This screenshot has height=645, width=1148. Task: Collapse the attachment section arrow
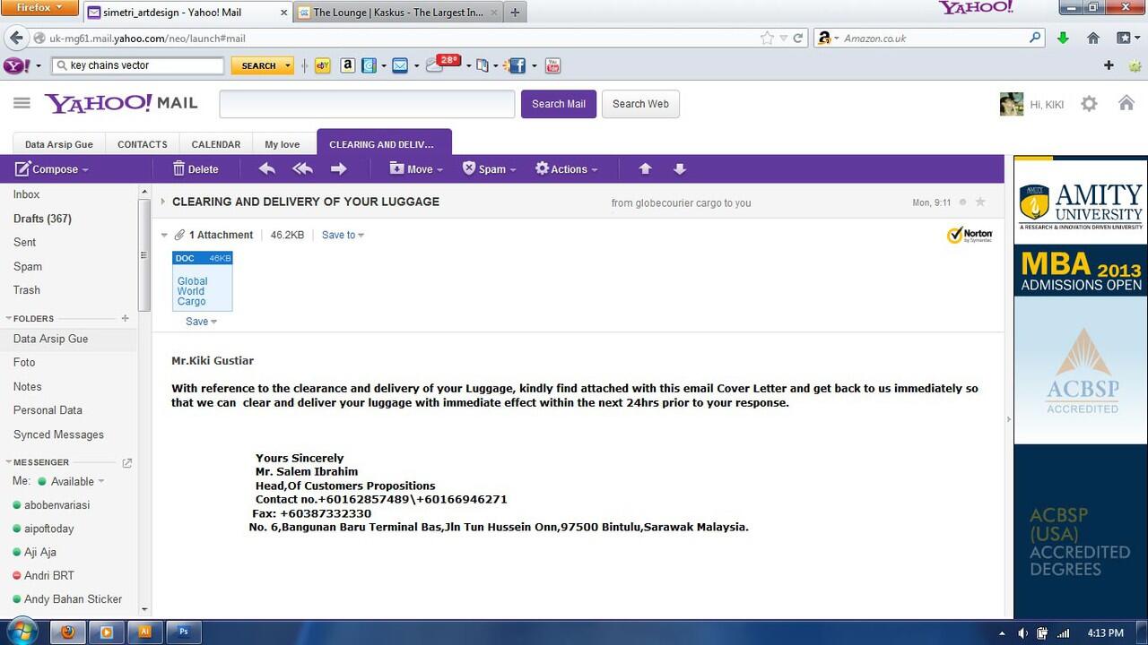pyautogui.click(x=164, y=235)
